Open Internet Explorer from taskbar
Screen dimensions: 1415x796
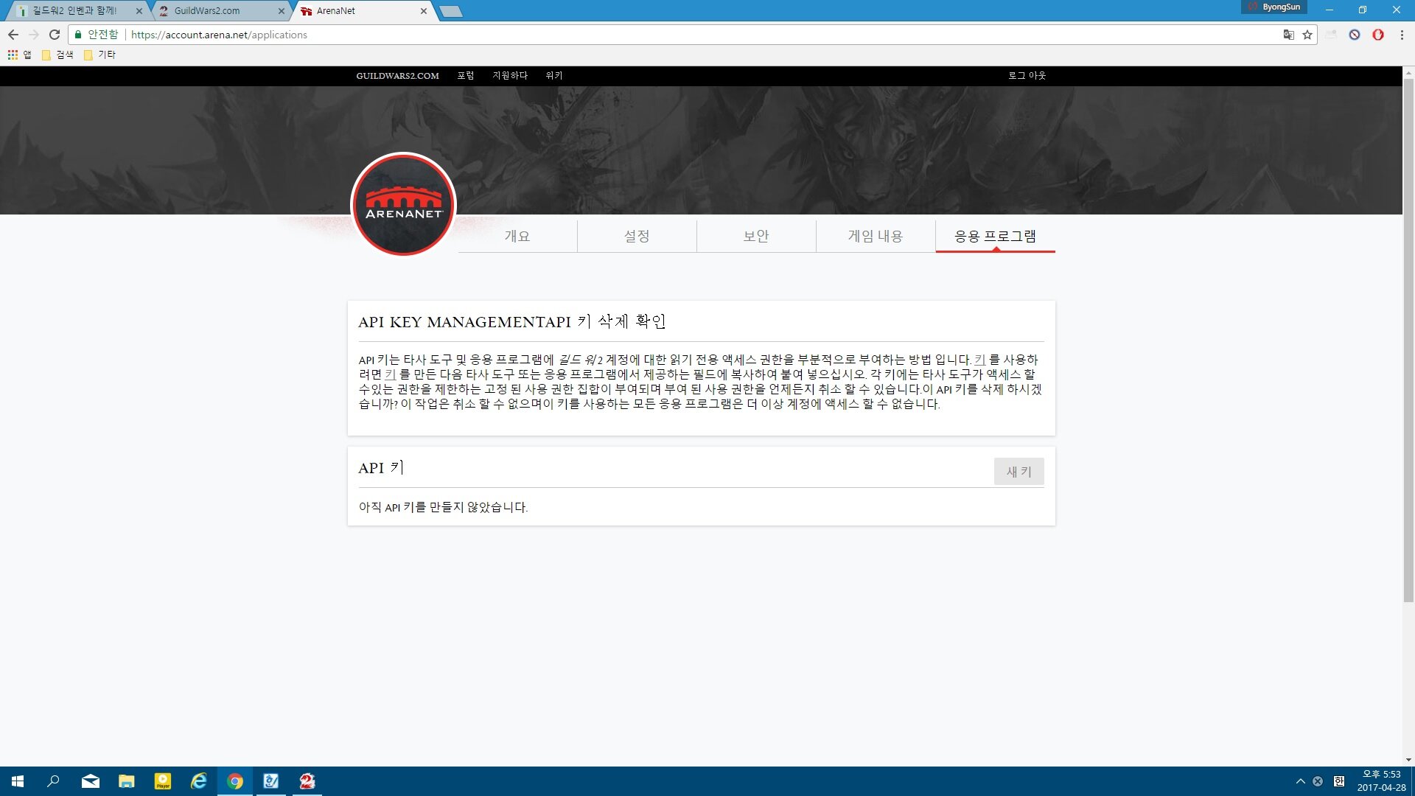(x=198, y=781)
